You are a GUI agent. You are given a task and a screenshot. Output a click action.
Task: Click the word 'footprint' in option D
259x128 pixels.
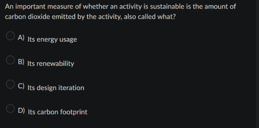coord(74,112)
